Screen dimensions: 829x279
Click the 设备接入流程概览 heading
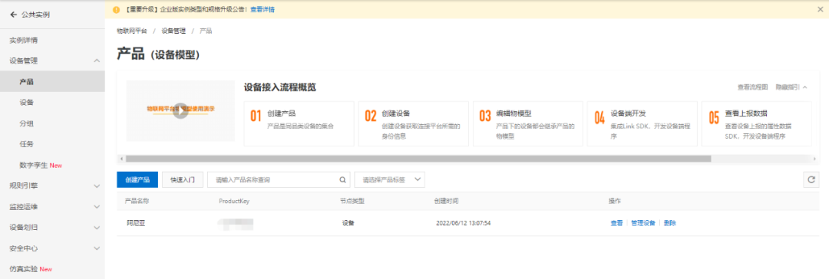pyautogui.click(x=279, y=87)
